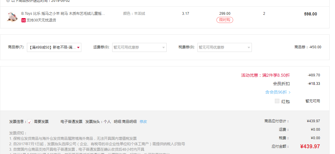Click the -¥89.70 promotion discount amount
This screenshot has width=335, height=154.
pyautogui.click(x=314, y=75)
